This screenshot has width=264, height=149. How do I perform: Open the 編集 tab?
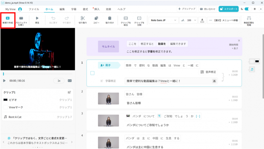point(62,9)
